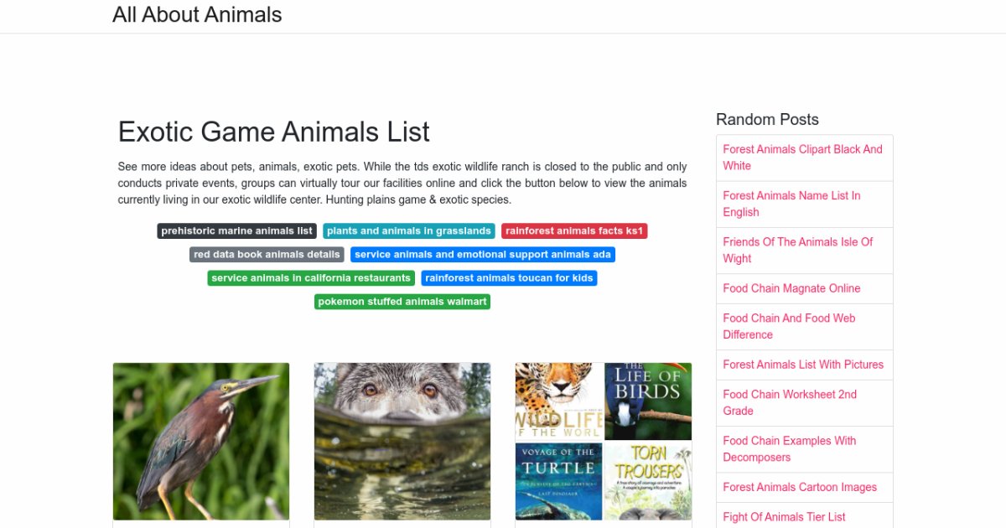Click the pokemon stuffed animals walmart tag

coord(402,302)
